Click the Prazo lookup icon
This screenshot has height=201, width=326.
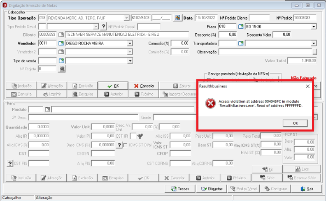point(241,26)
